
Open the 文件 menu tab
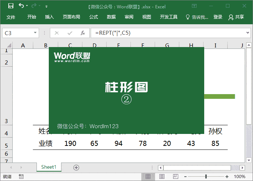click(11, 17)
